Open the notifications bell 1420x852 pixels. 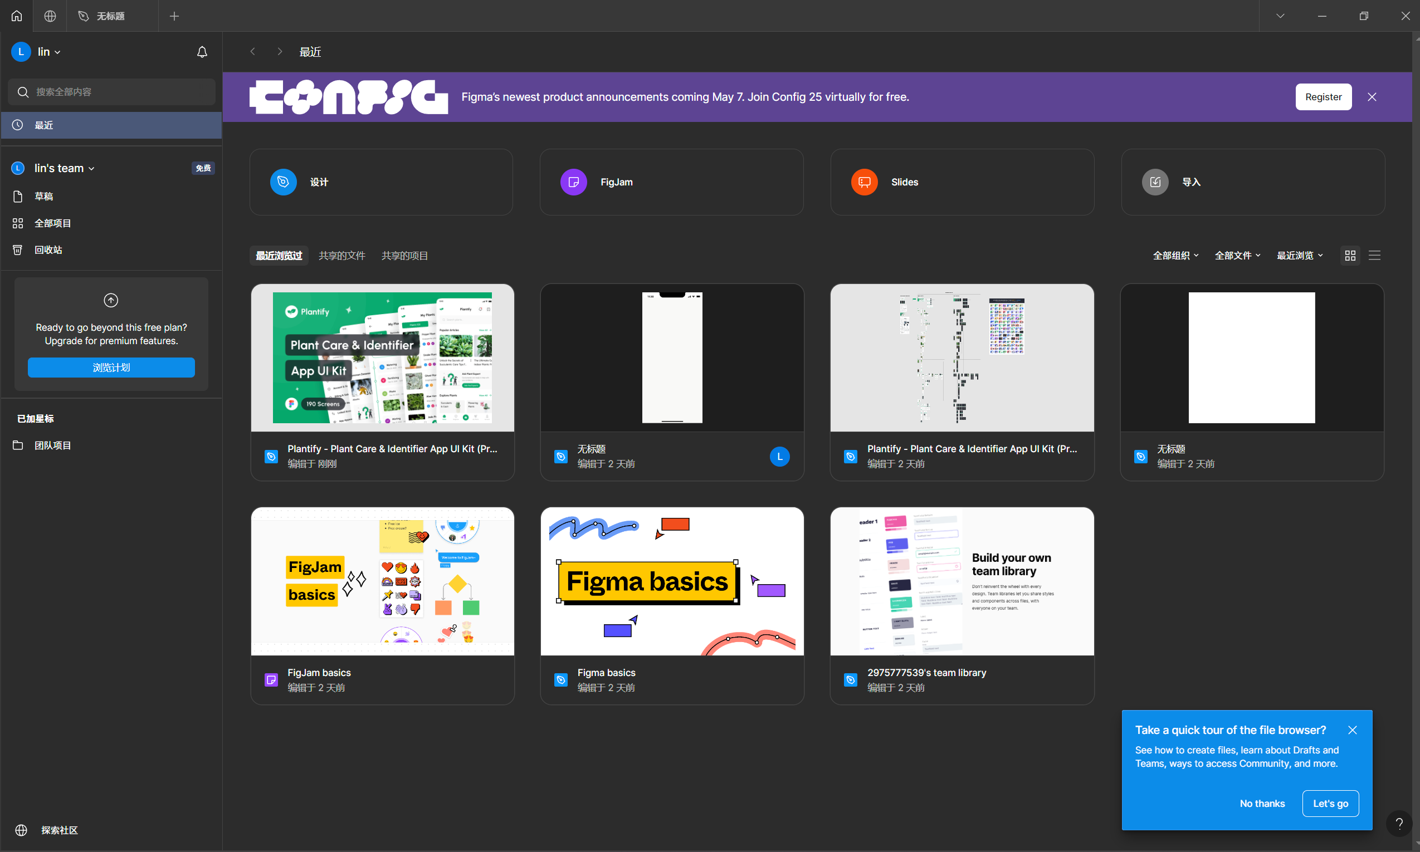[x=202, y=52]
